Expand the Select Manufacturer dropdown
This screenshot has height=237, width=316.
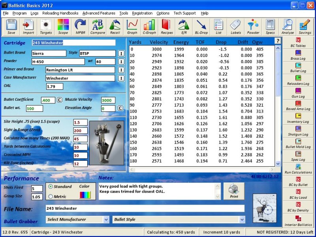[106, 220]
